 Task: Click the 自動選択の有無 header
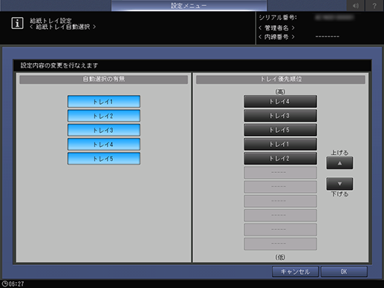pos(103,79)
